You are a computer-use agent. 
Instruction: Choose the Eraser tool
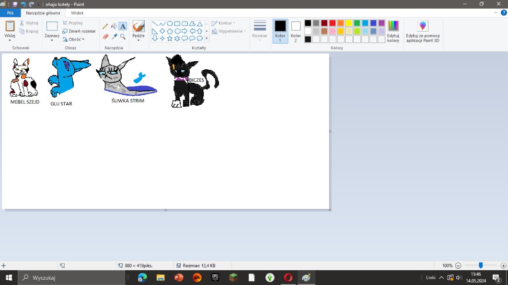(x=105, y=37)
